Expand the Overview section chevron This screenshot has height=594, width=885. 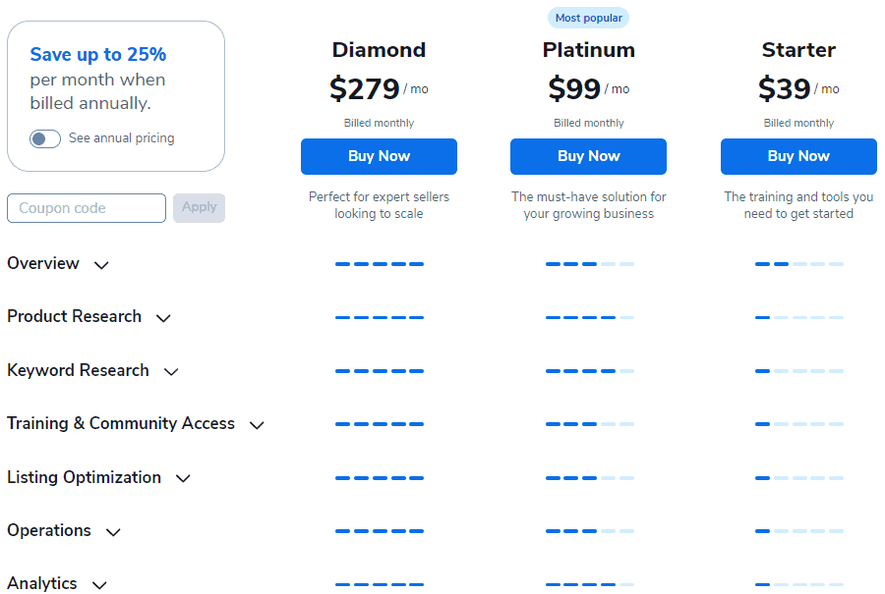tap(101, 265)
